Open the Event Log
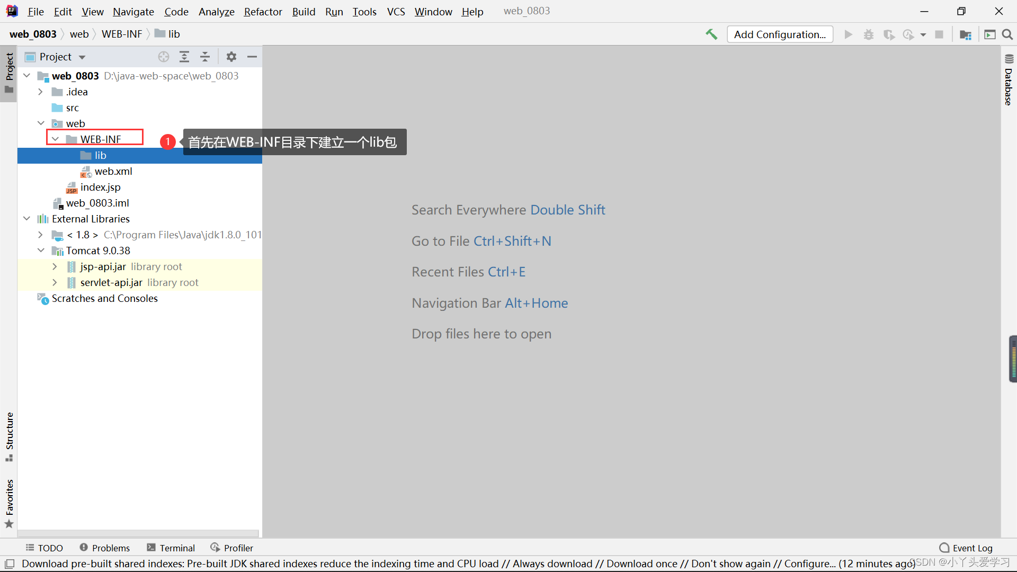Viewport: 1017px width, 572px height. click(966, 548)
